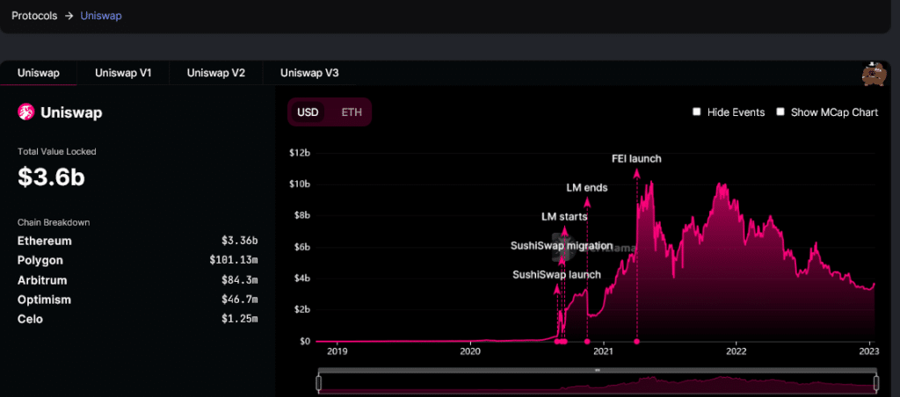Viewport: 900px width, 397px height.
Task: Select the FEI launch event marker dot
Action: tap(636, 342)
